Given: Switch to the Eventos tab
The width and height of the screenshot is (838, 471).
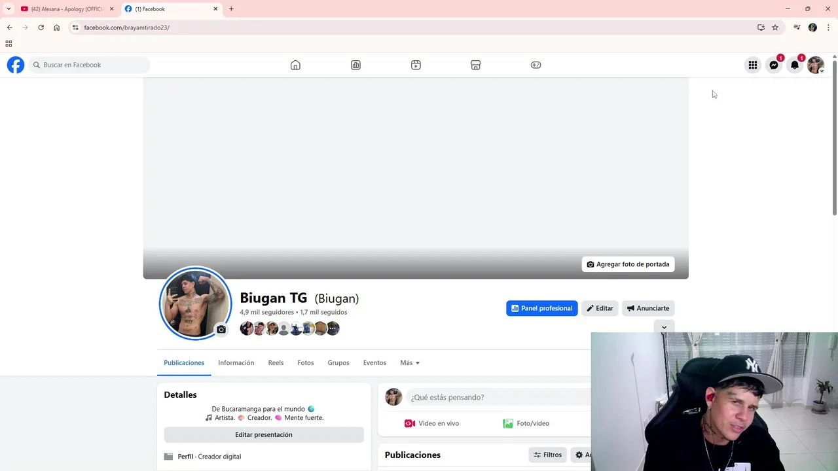Looking at the screenshot, I should click(374, 362).
